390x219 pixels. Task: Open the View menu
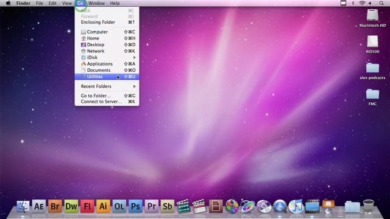click(67, 3)
